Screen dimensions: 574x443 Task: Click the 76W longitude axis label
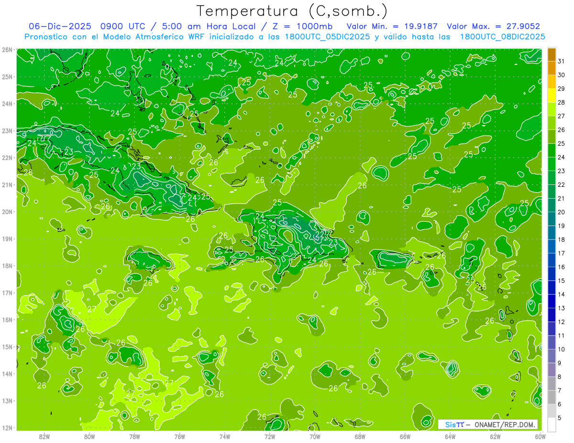click(x=180, y=436)
